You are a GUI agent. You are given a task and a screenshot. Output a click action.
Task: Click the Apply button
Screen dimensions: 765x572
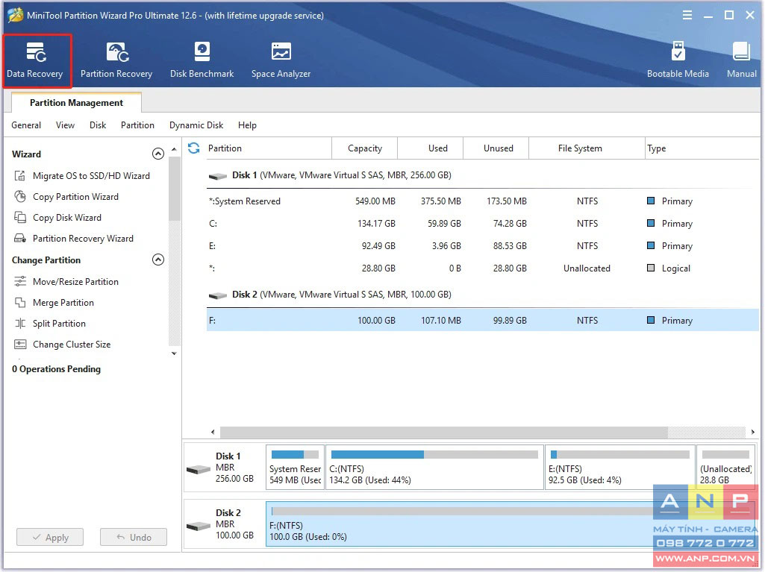[x=50, y=538]
